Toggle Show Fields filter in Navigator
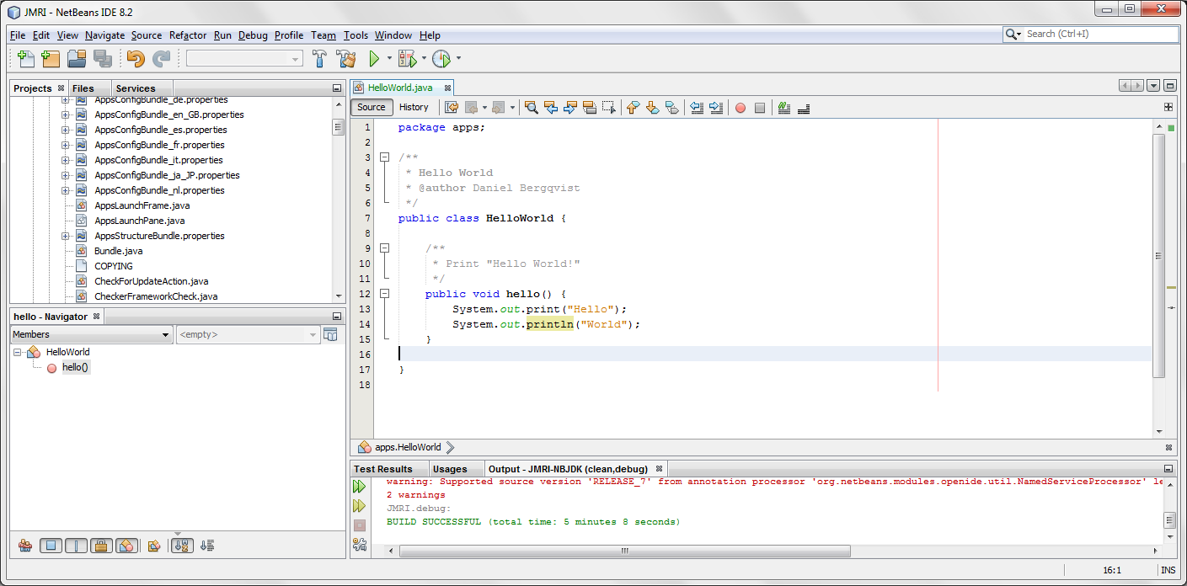The image size is (1187, 586). click(51, 546)
